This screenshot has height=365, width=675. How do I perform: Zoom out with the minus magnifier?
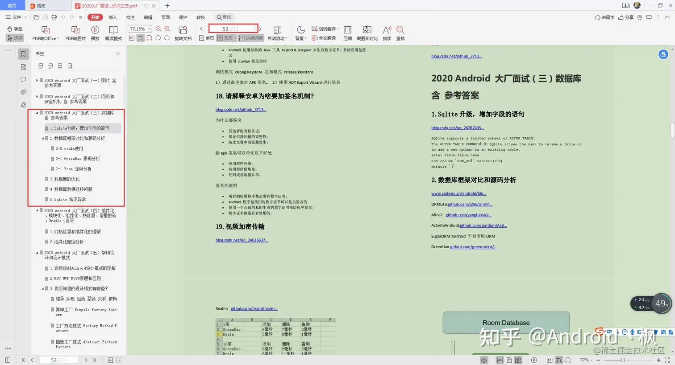tap(158, 29)
